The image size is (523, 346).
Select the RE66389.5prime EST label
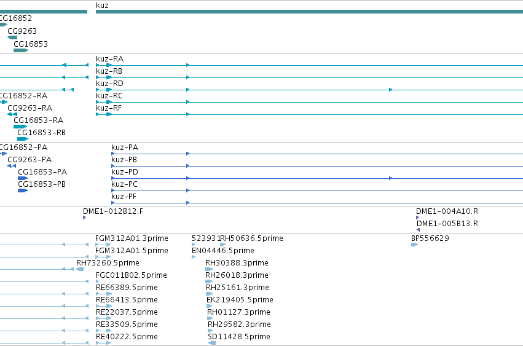pos(127,288)
